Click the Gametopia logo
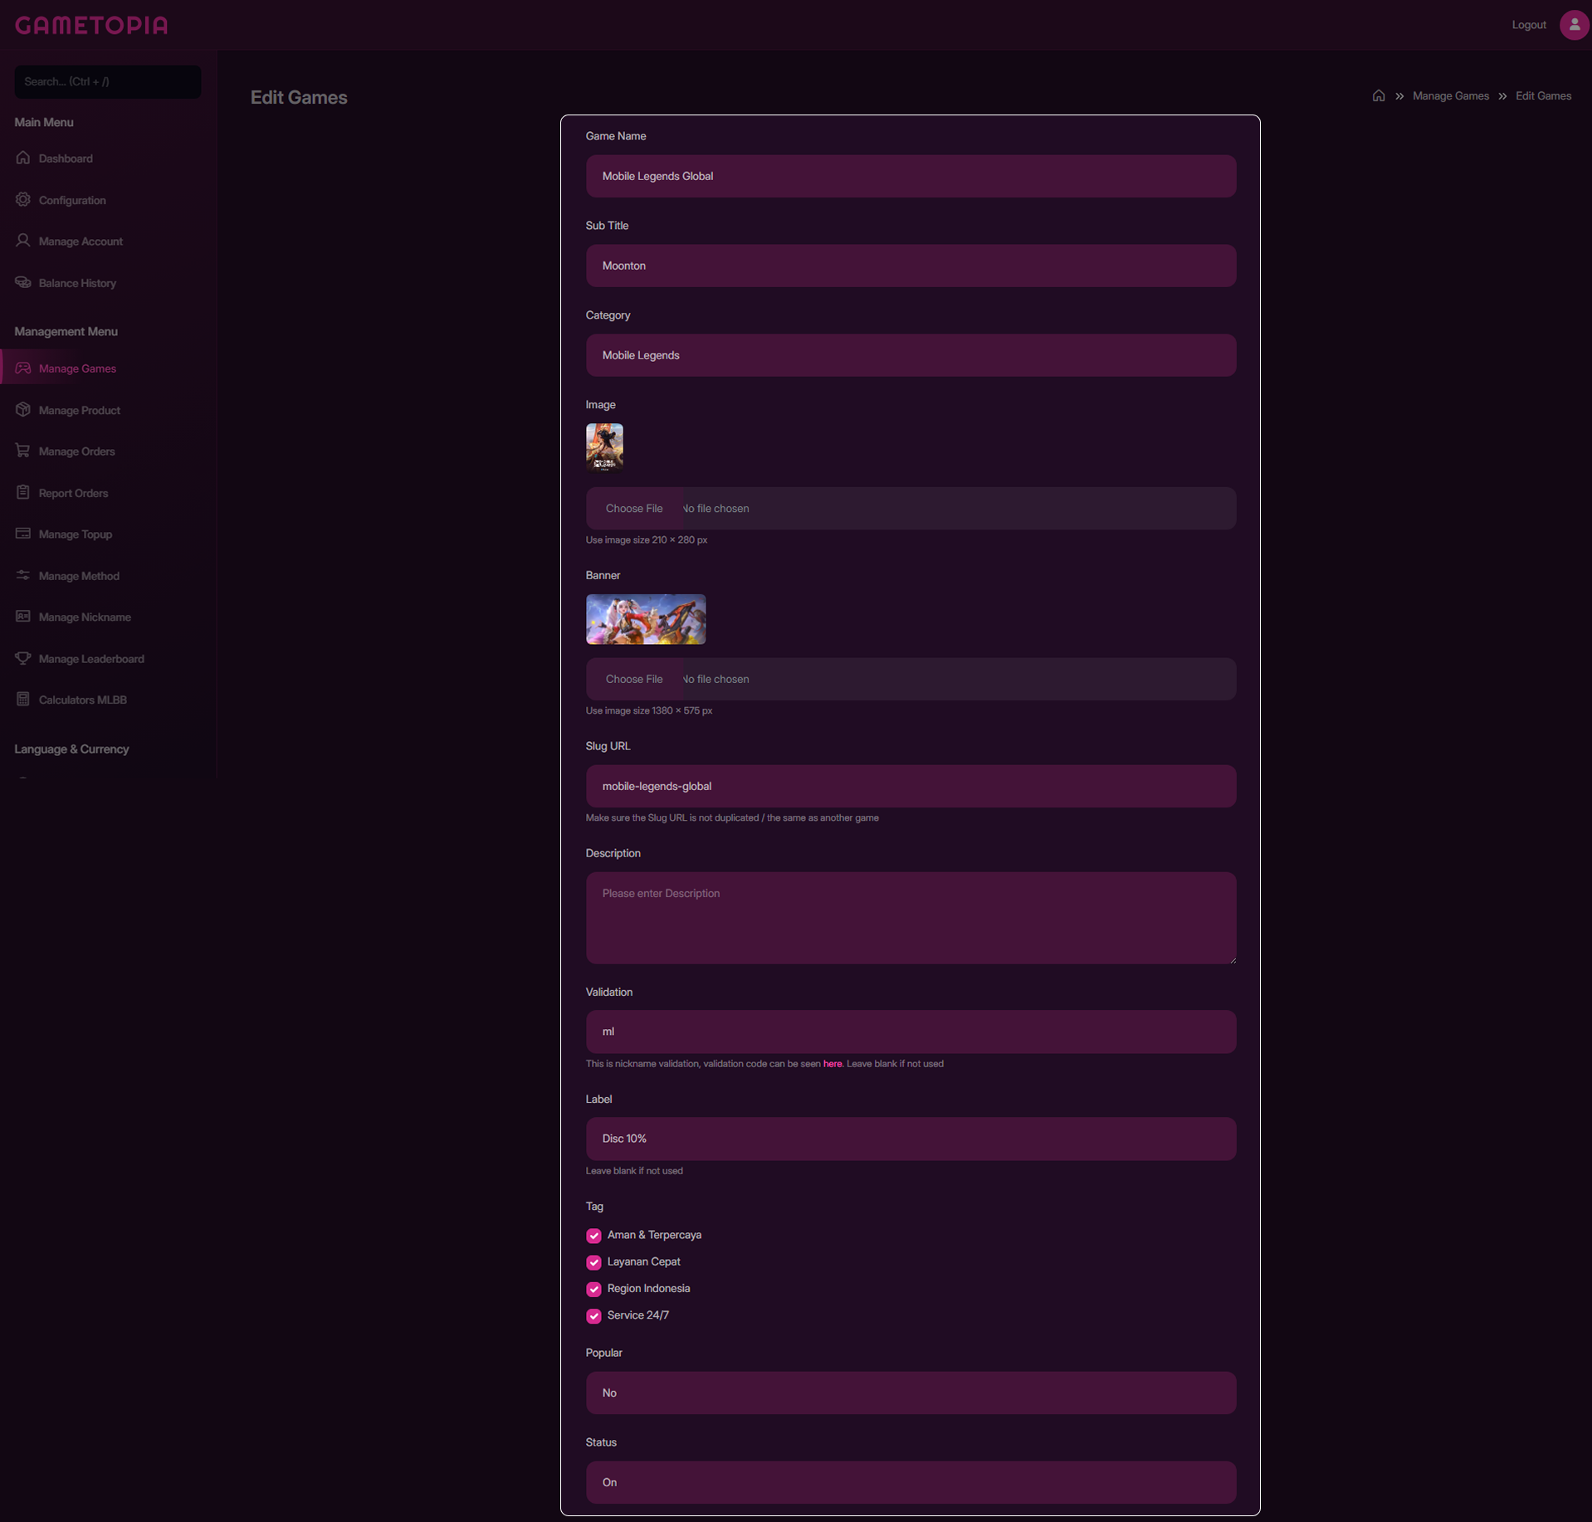The width and height of the screenshot is (1592, 1522). pos(91,25)
